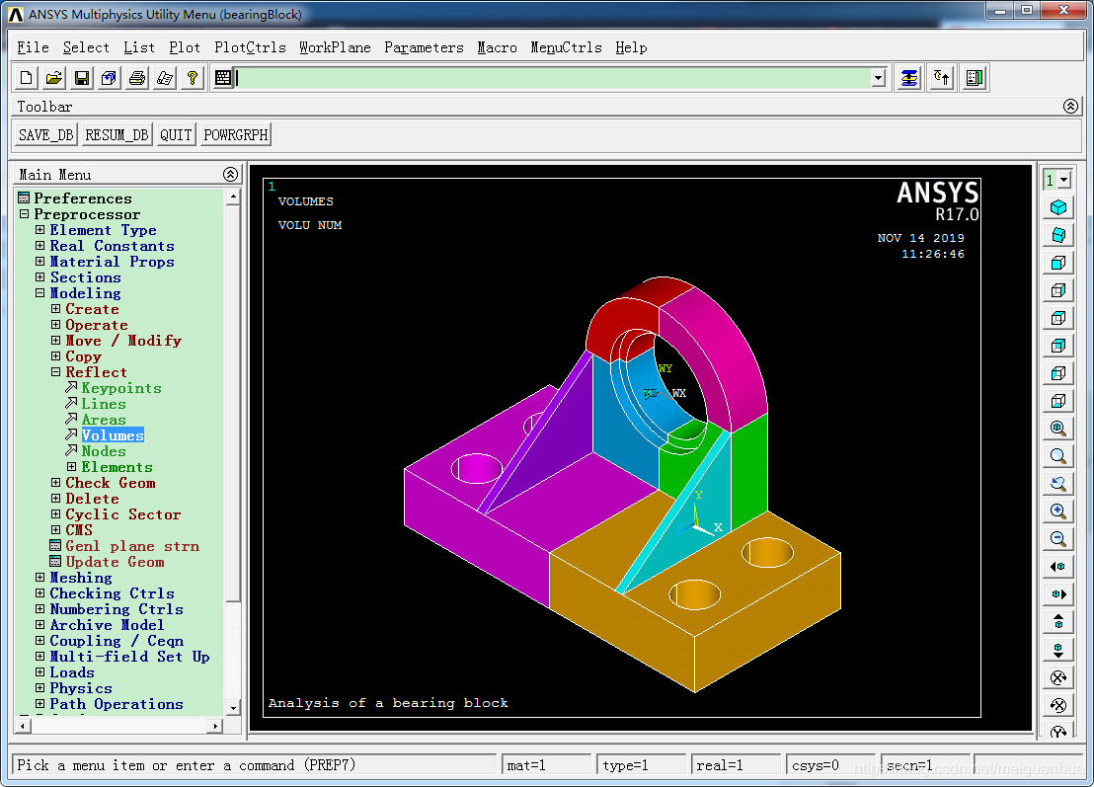This screenshot has height=787, width=1094.
Task: Collapse the Main Menu panel
Action: 230,175
